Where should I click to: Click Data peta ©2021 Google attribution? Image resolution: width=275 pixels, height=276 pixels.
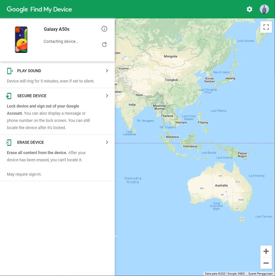[225, 273]
